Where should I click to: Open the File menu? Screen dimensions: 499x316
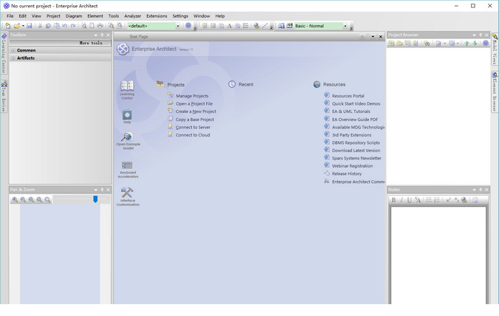coord(10,16)
